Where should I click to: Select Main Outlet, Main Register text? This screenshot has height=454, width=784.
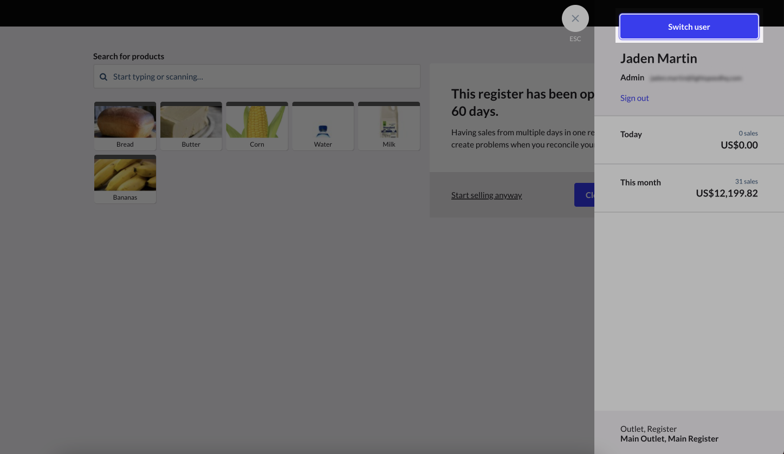[669, 439]
